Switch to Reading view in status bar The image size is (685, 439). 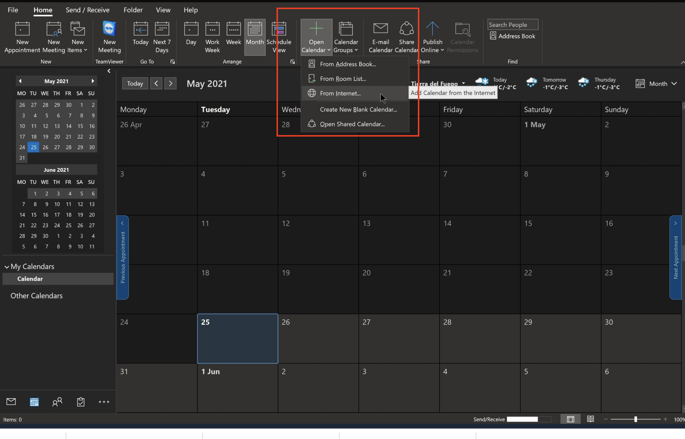point(590,419)
